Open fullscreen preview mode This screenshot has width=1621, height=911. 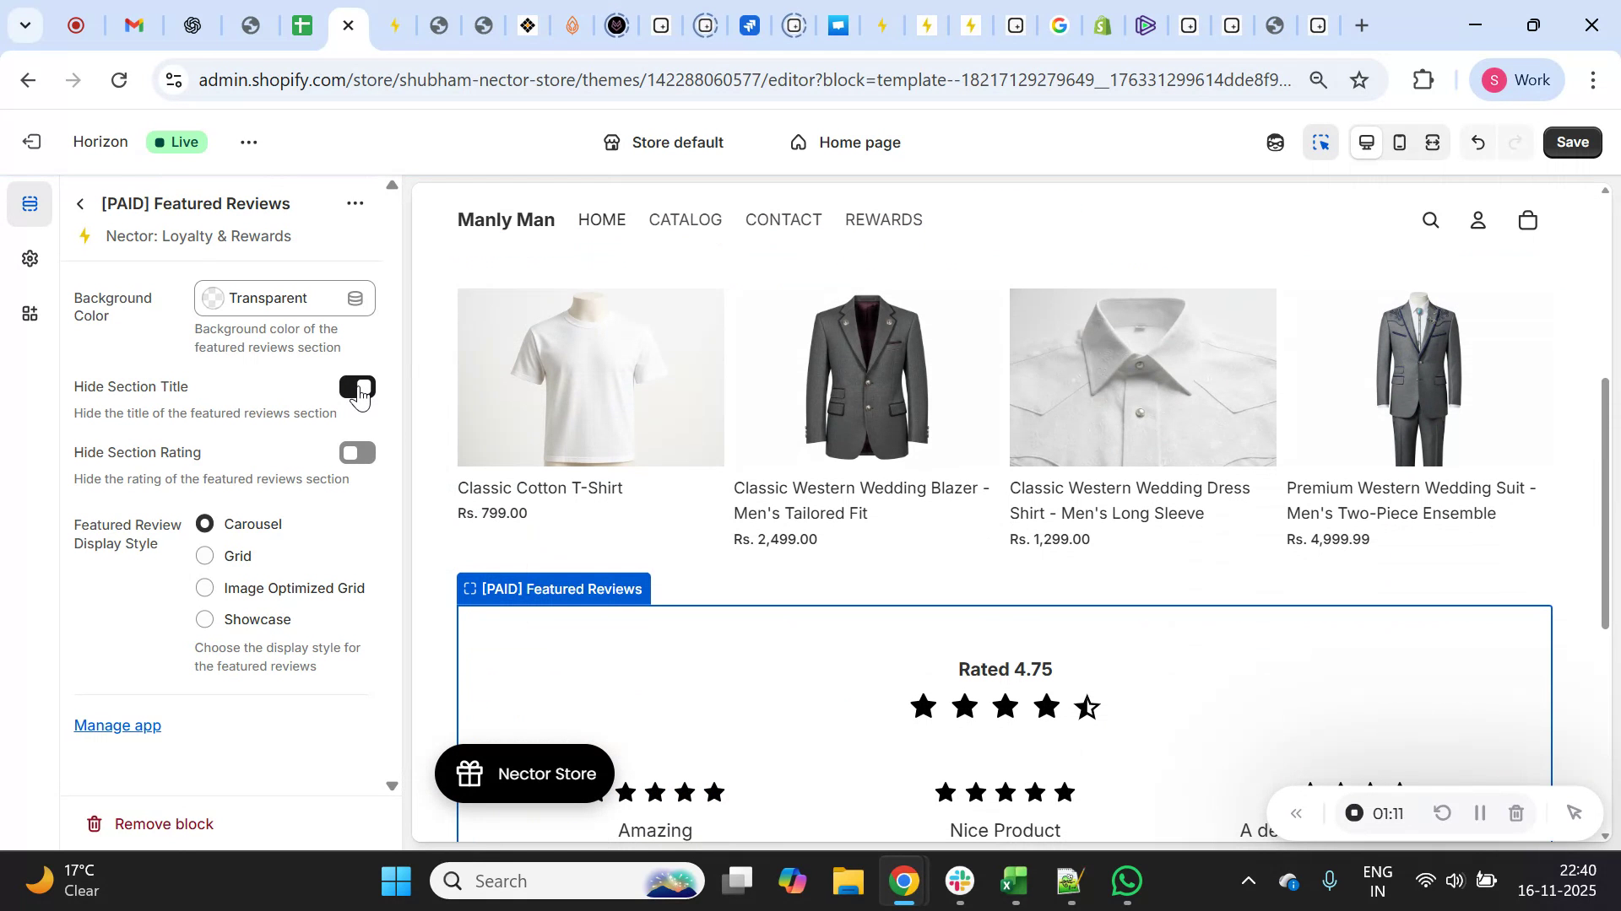(x=1432, y=142)
